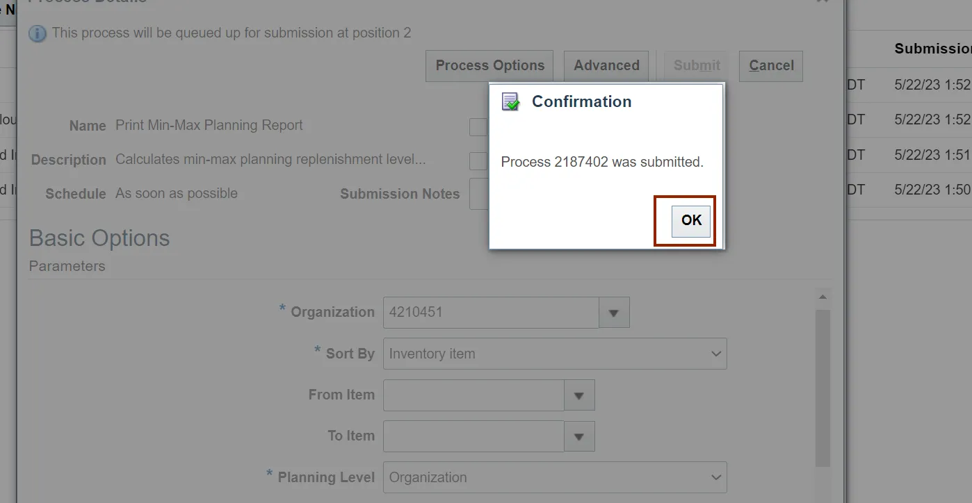Viewport: 972px width, 503px height.
Task: Open the Sort By dropdown
Action: click(555, 354)
